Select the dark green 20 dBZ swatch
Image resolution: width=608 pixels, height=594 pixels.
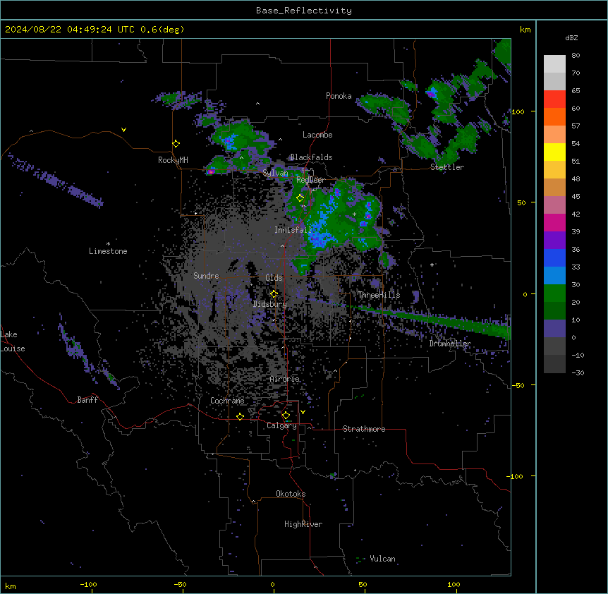coord(554,311)
